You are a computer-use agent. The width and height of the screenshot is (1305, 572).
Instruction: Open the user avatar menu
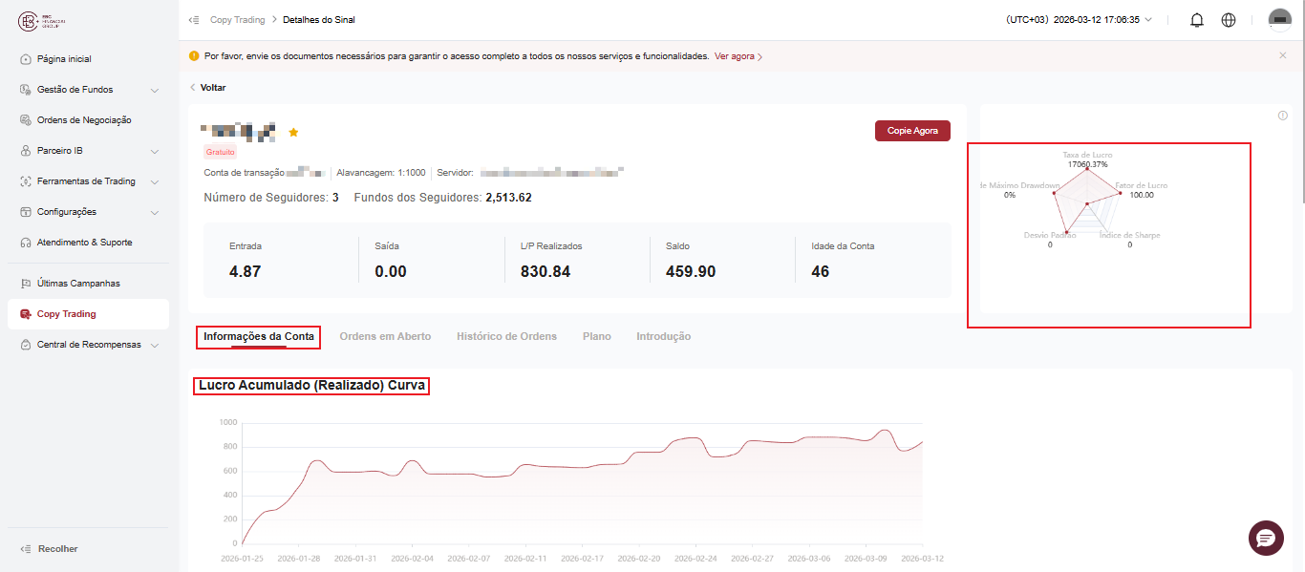coord(1279,20)
